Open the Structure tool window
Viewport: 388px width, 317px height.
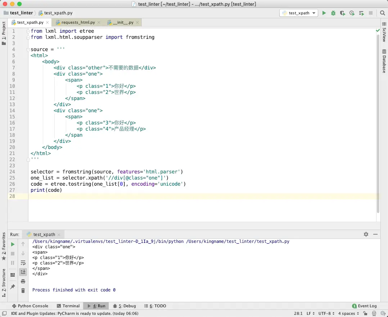pyautogui.click(x=4, y=283)
